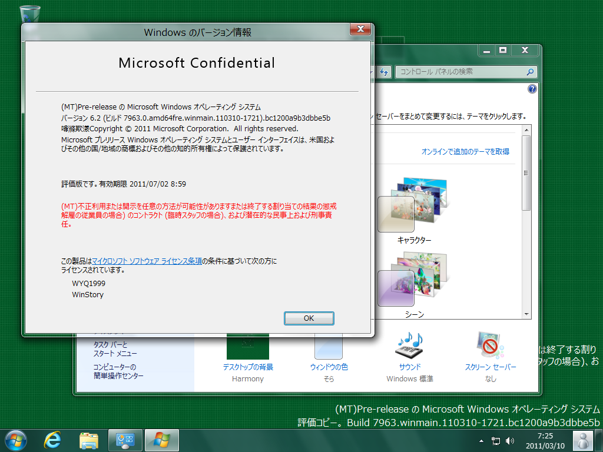Click the expiry date 2011/07/02 line

tap(124, 184)
